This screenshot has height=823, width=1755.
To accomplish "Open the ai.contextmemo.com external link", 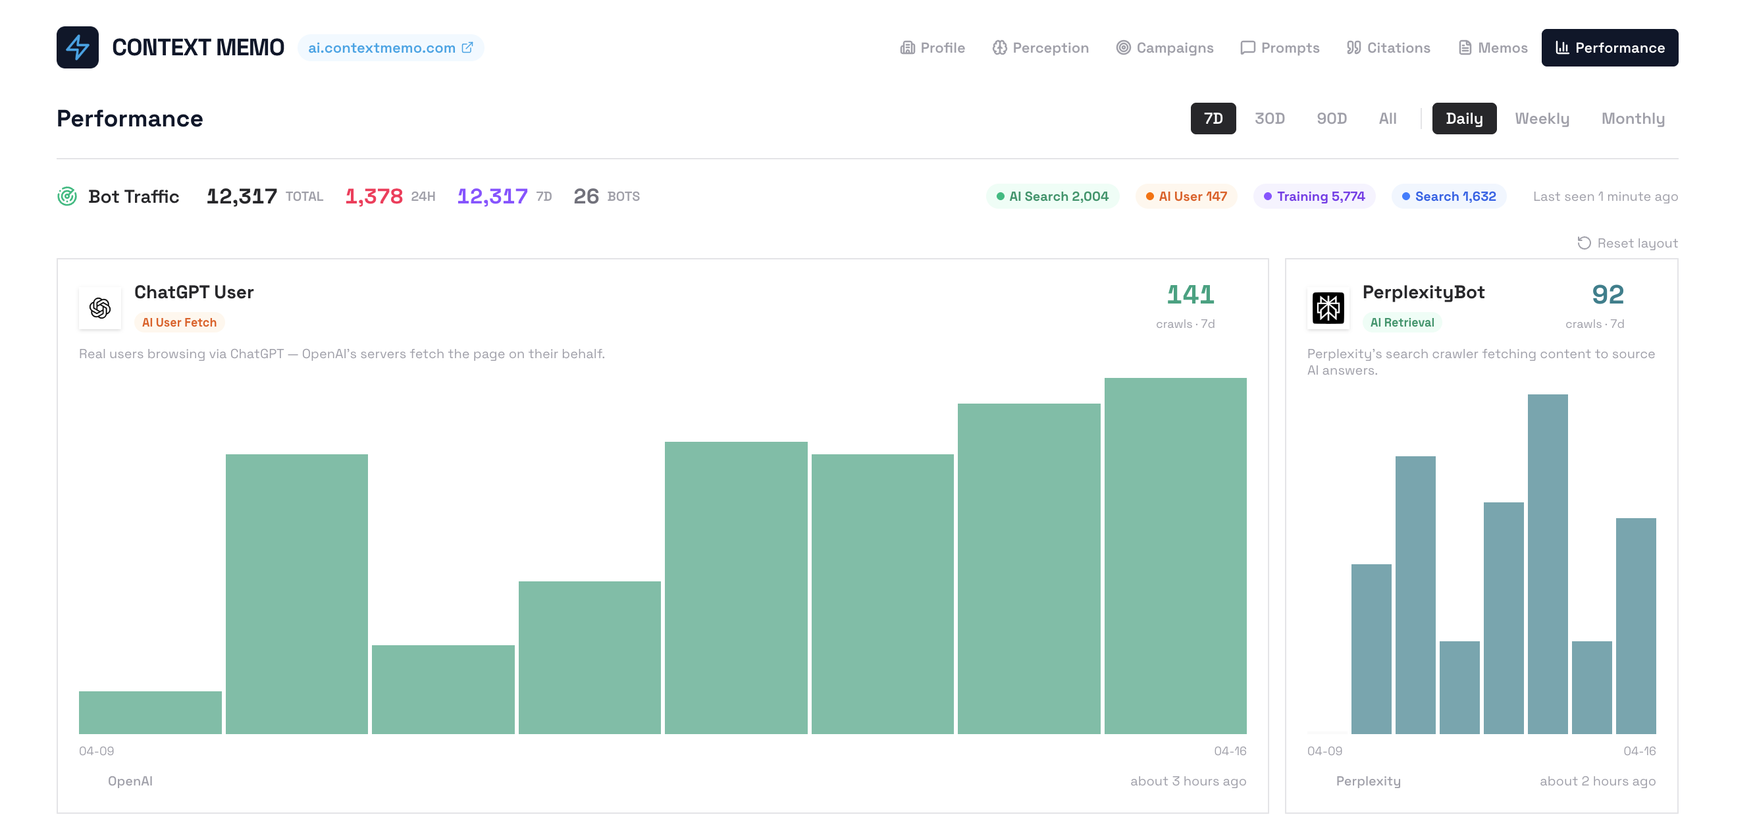I will point(390,47).
